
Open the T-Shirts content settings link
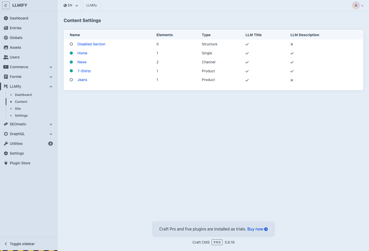point(84,71)
